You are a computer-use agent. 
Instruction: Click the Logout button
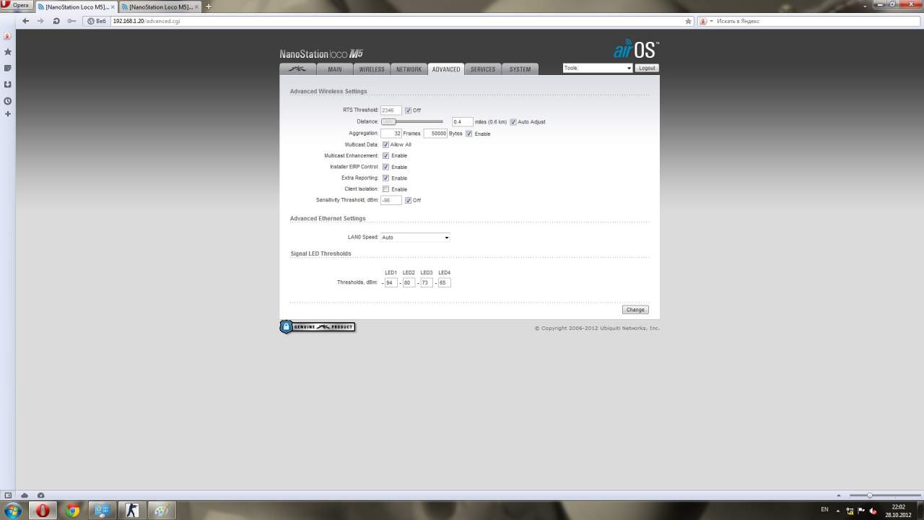(x=647, y=68)
